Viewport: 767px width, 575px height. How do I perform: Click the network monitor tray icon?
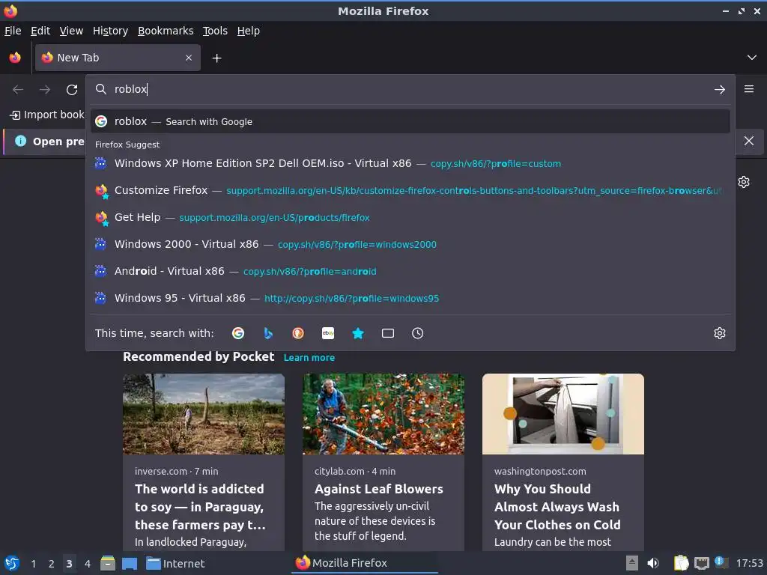point(701,563)
